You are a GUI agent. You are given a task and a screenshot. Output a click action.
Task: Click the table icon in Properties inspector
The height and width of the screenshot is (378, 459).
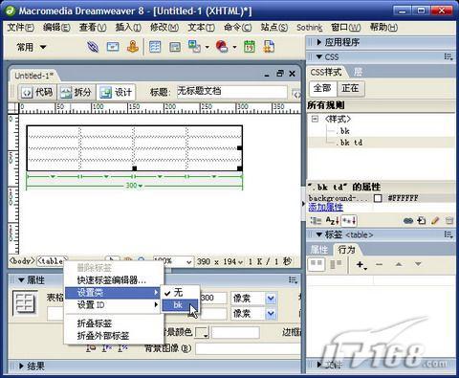[25, 302]
